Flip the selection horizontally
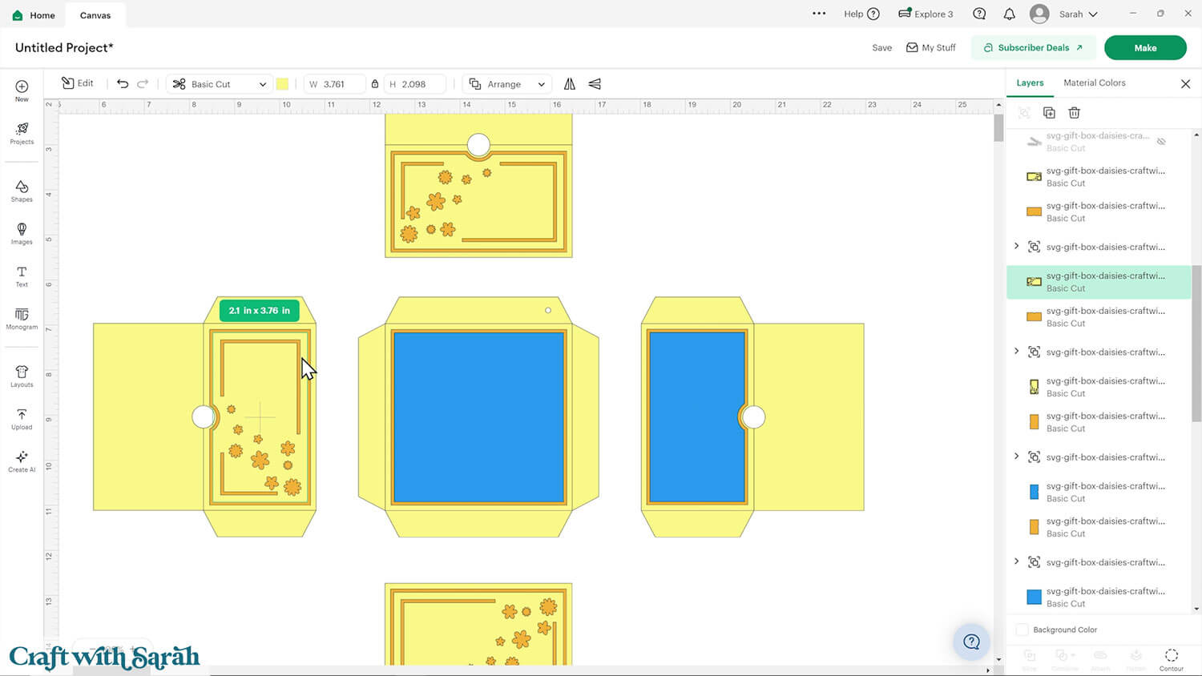Image resolution: width=1202 pixels, height=676 pixels. [x=570, y=84]
